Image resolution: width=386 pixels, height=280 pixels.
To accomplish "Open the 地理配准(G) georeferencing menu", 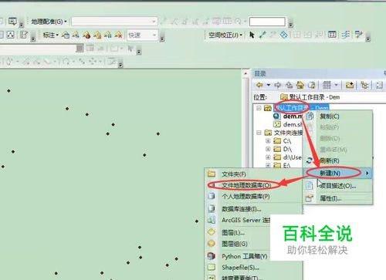I will pyautogui.click(x=49, y=22).
